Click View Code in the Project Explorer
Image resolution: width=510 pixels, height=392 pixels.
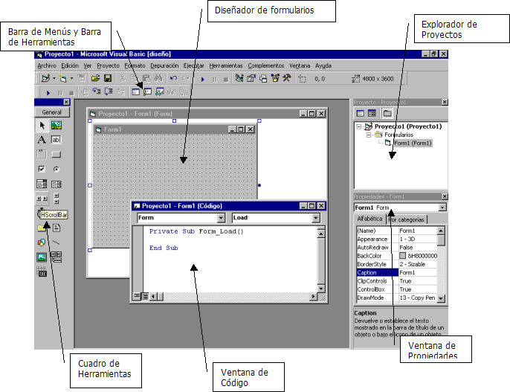point(360,113)
